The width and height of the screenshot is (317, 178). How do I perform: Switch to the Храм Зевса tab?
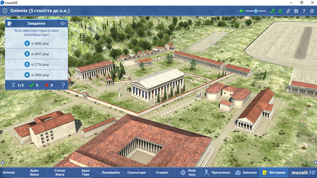pyautogui.click(x=34, y=172)
